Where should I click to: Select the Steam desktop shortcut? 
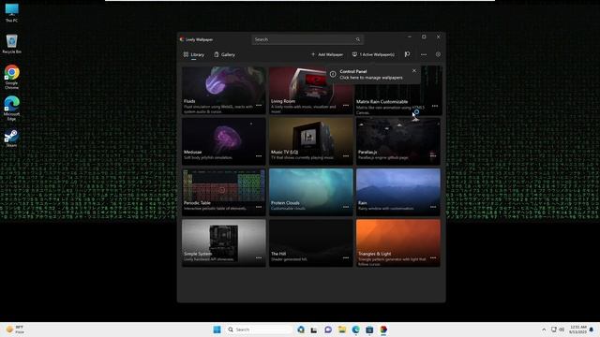11,138
